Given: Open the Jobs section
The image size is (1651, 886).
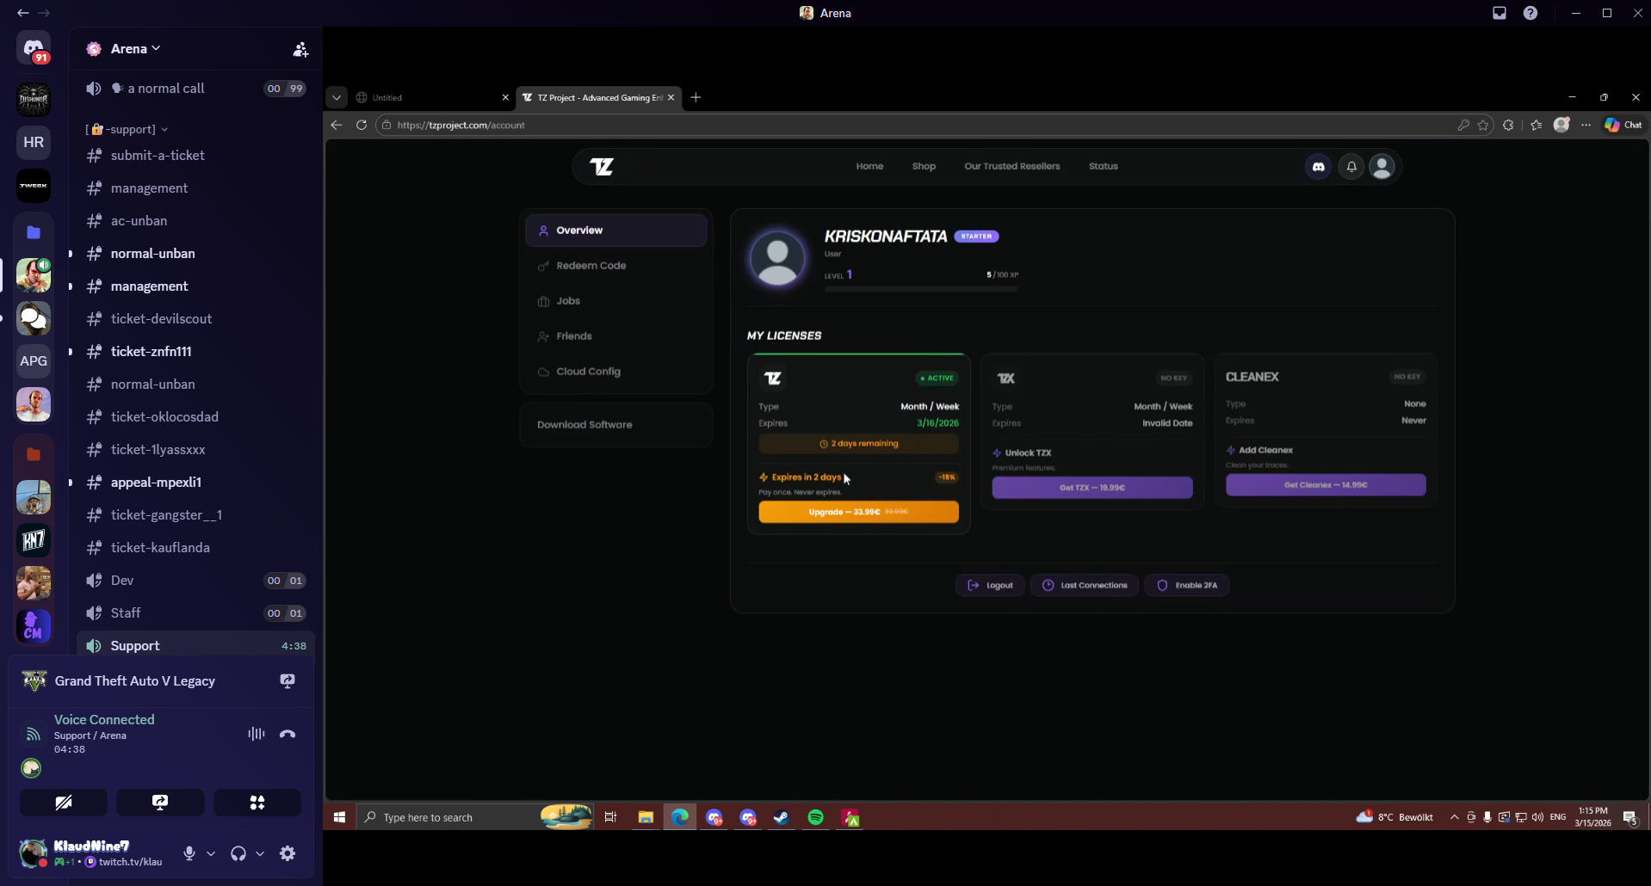Looking at the screenshot, I should (616, 301).
